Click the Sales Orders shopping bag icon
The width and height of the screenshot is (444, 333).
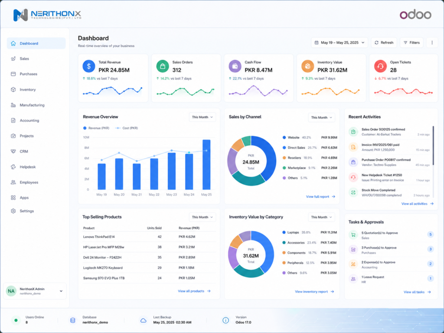[x=163, y=66]
